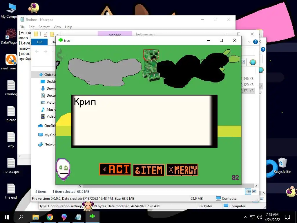Click the MERCY button in the game
The width and height of the screenshot is (297, 223).
coord(182,170)
